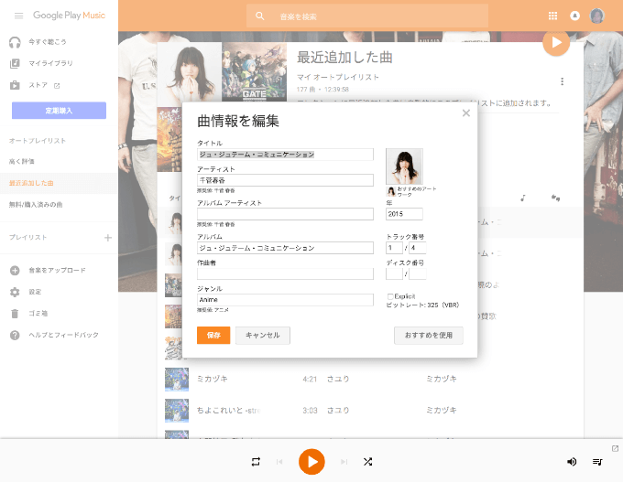Open playlist three-dot options menu
This screenshot has width=623, height=482.
pos(562,81)
